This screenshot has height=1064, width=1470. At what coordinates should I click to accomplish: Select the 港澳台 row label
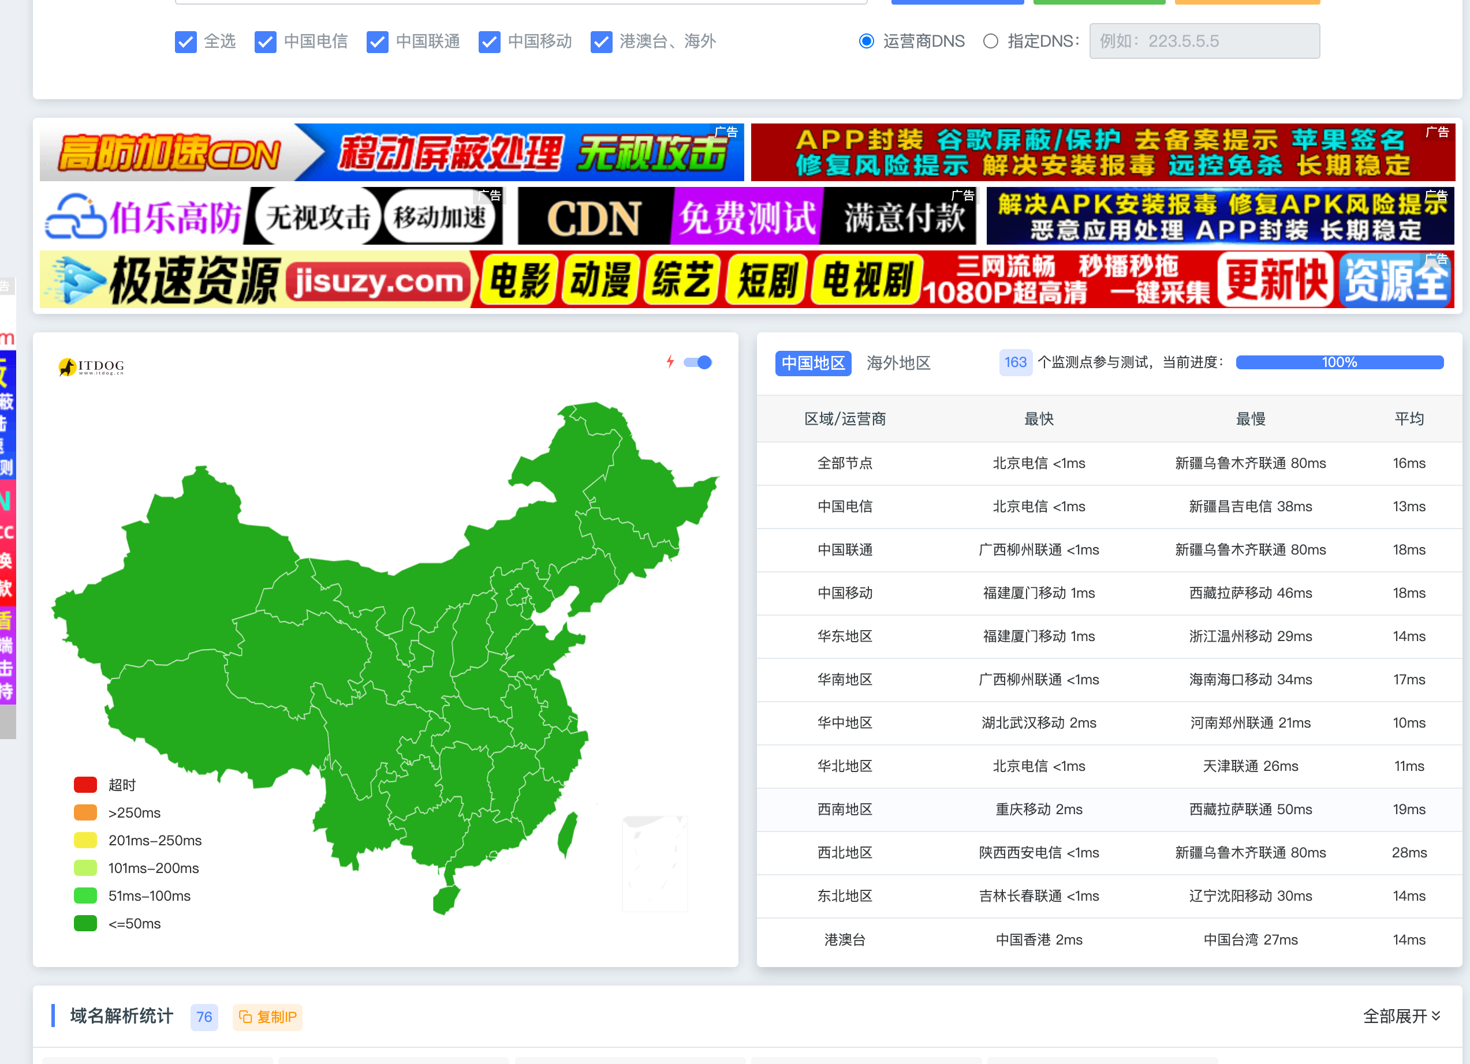tap(845, 941)
